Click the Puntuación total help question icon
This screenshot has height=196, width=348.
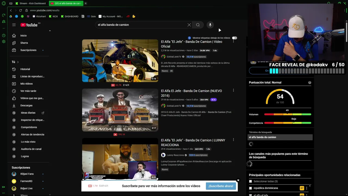(x=310, y=82)
